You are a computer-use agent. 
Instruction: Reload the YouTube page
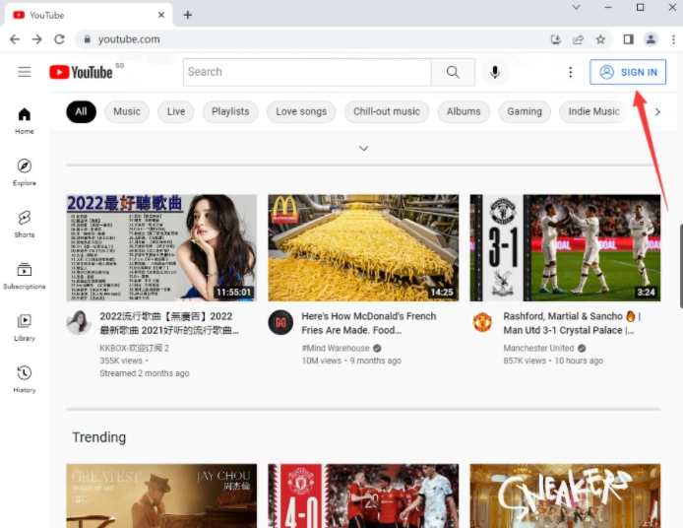click(x=60, y=39)
